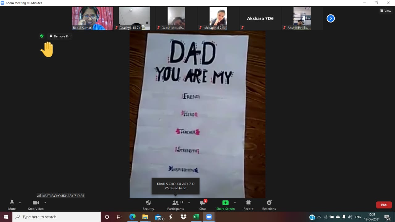Open the Participants panel
The width and height of the screenshot is (395, 222).
pos(176,205)
